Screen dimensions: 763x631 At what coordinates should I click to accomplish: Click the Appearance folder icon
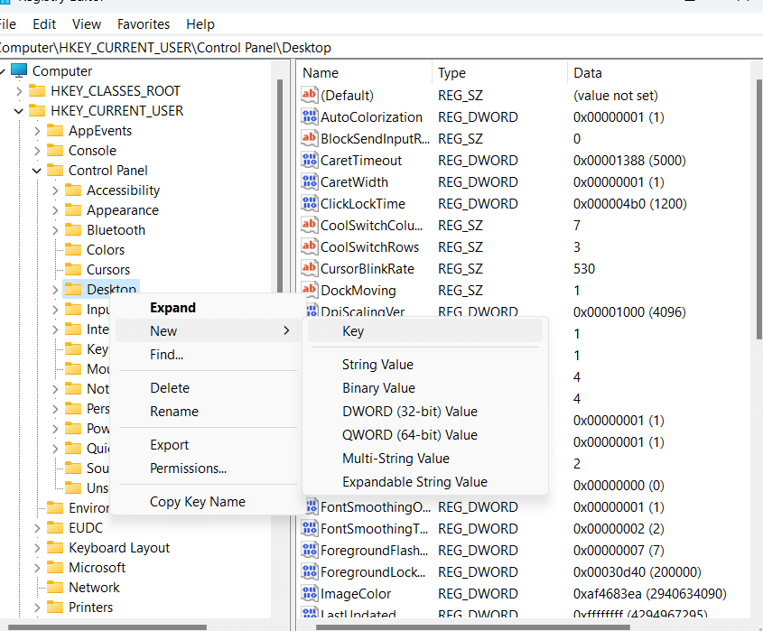pos(73,209)
